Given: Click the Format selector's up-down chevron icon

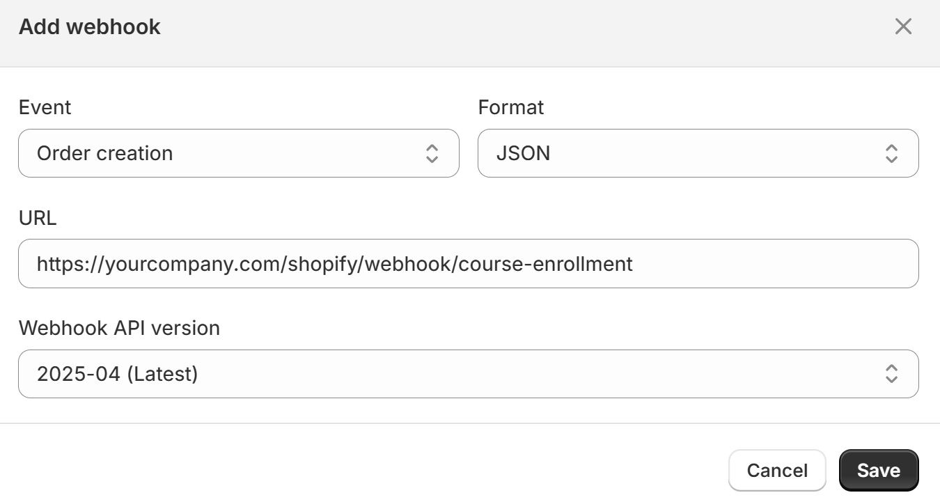Looking at the screenshot, I should tap(891, 153).
